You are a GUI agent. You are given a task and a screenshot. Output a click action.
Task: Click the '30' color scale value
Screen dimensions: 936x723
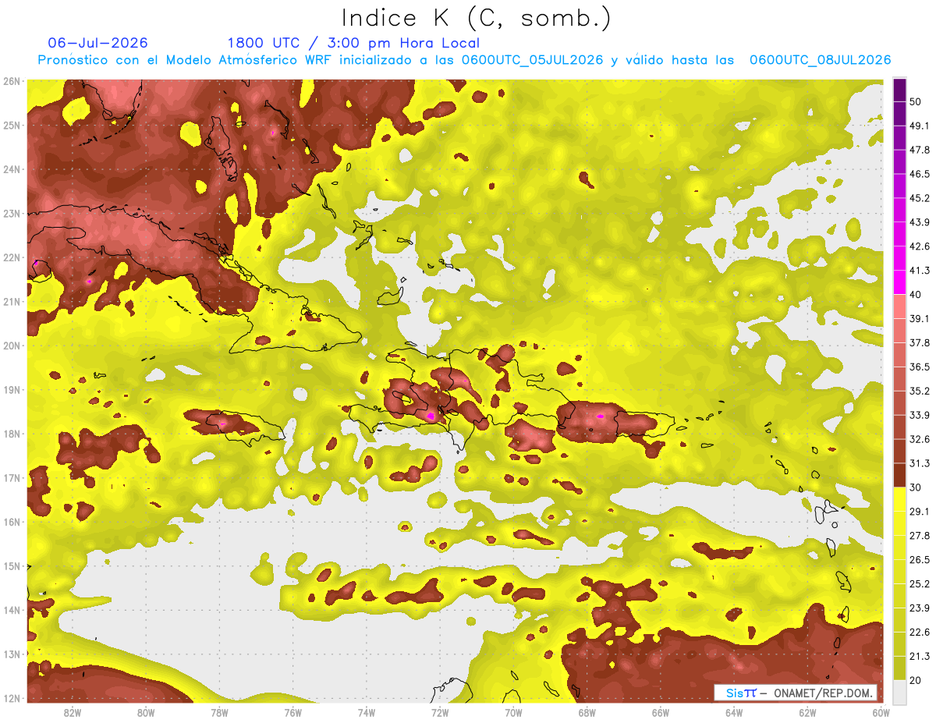click(916, 487)
